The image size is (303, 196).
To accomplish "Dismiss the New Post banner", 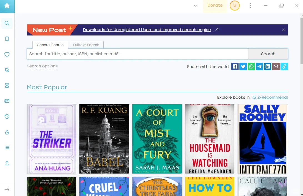I will point(284,30).
